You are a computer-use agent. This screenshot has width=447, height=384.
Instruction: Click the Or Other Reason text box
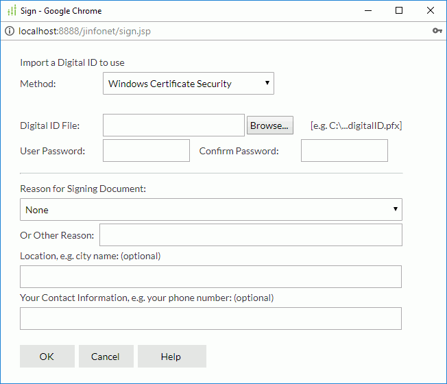pyautogui.click(x=251, y=235)
